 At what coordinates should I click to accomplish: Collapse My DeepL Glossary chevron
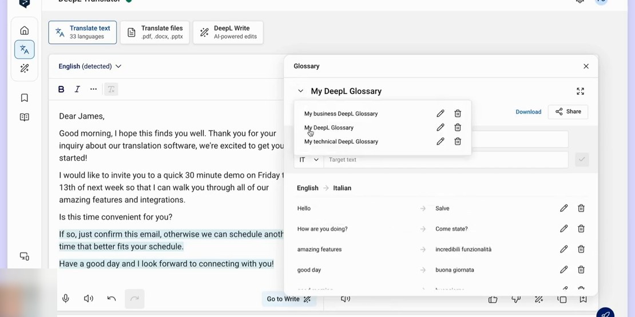click(x=300, y=91)
